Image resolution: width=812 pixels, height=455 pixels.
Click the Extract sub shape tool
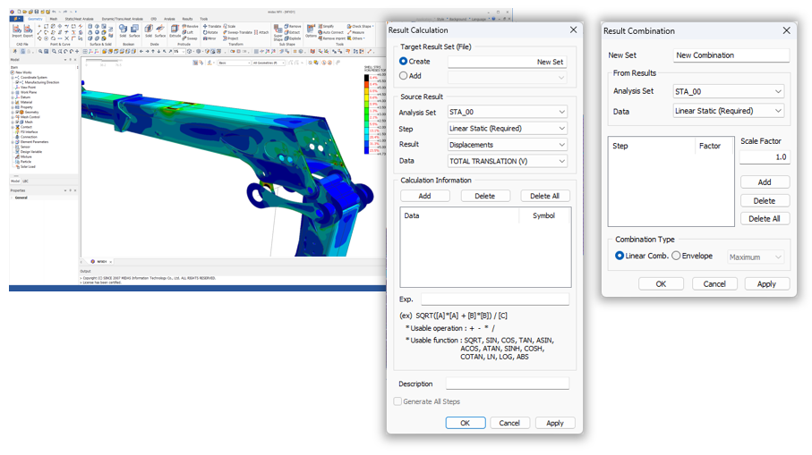292,32
